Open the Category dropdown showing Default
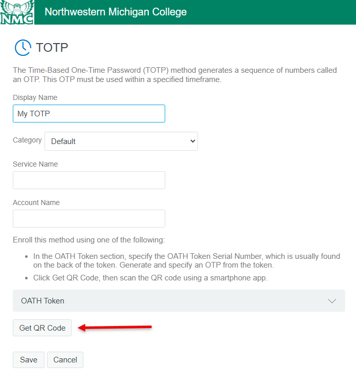 (x=121, y=141)
